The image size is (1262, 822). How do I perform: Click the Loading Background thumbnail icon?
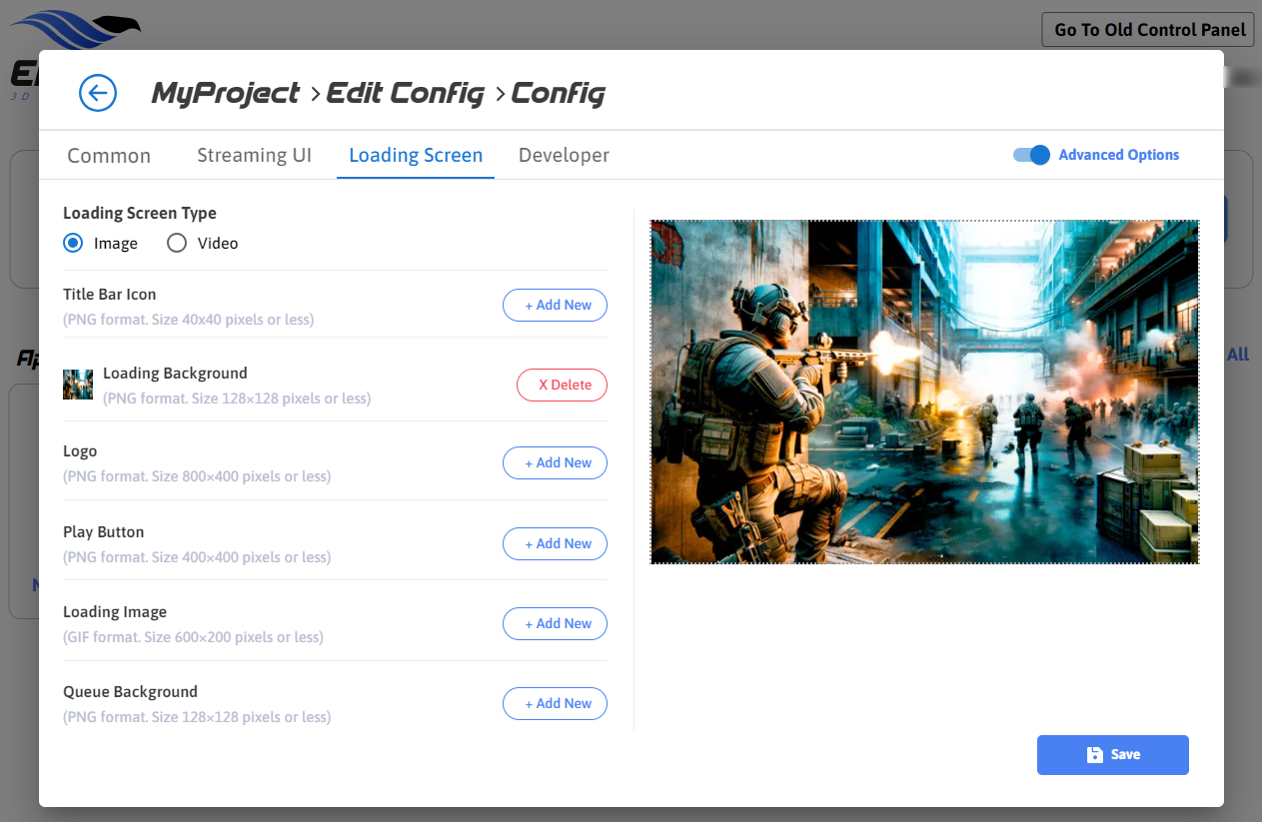click(78, 385)
